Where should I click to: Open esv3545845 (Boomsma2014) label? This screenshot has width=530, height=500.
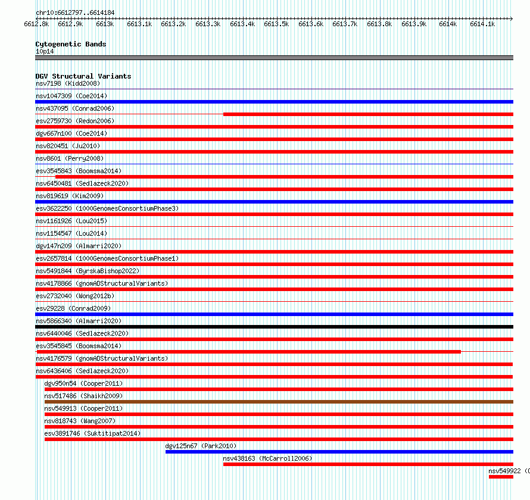[x=79, y=346]
